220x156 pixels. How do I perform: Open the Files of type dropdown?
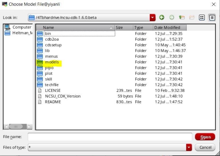click(189, 147)
